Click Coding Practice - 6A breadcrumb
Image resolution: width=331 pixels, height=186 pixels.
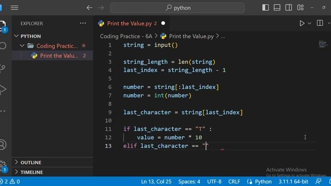point(126,36)
